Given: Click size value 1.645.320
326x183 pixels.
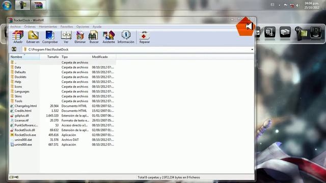Looking at the screenshot, I should coord(52,115).
